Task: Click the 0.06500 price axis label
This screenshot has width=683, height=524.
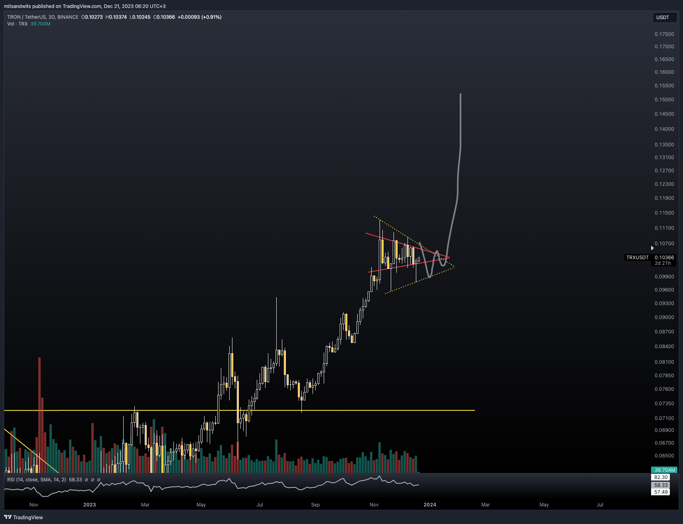Action: pos(664,456)
